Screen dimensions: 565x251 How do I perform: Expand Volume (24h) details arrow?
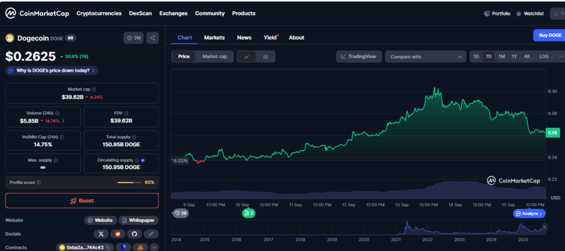(x=63, y=121)
